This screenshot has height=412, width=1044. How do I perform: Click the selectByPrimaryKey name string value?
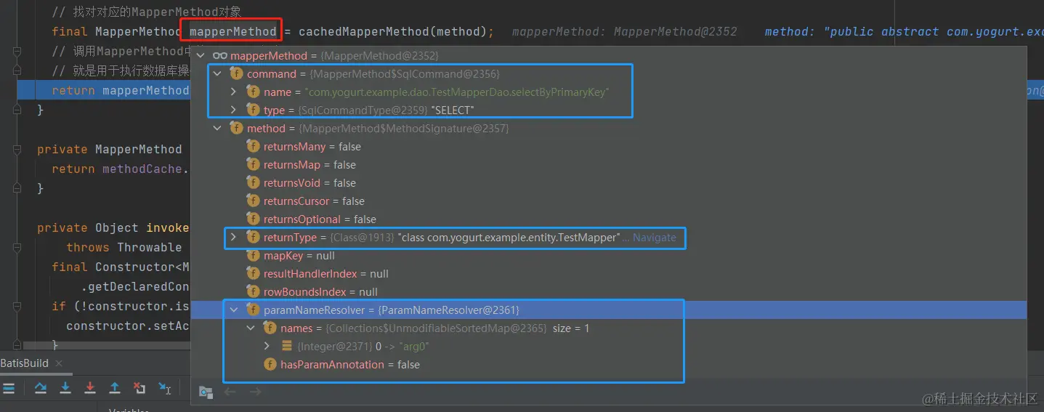point(456,92)
